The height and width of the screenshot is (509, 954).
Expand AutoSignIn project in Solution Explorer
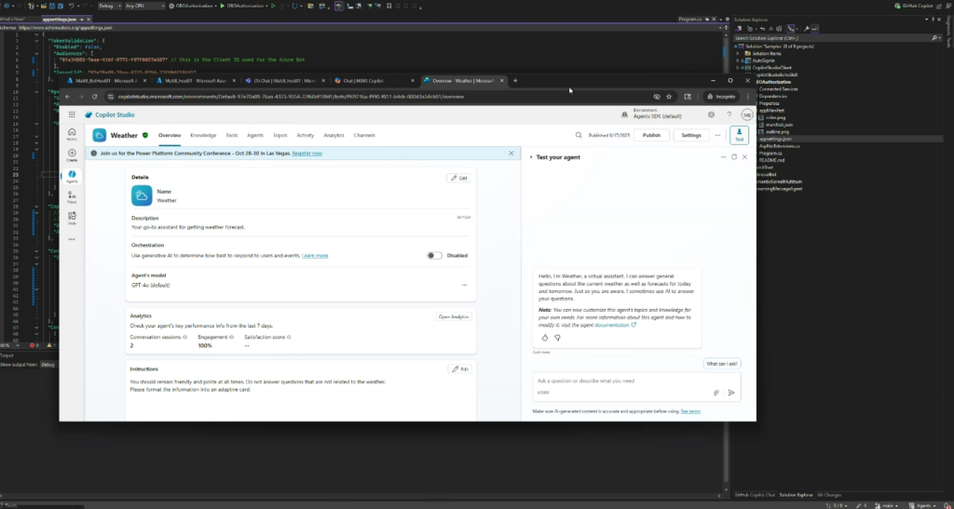(x=738, y=60)
